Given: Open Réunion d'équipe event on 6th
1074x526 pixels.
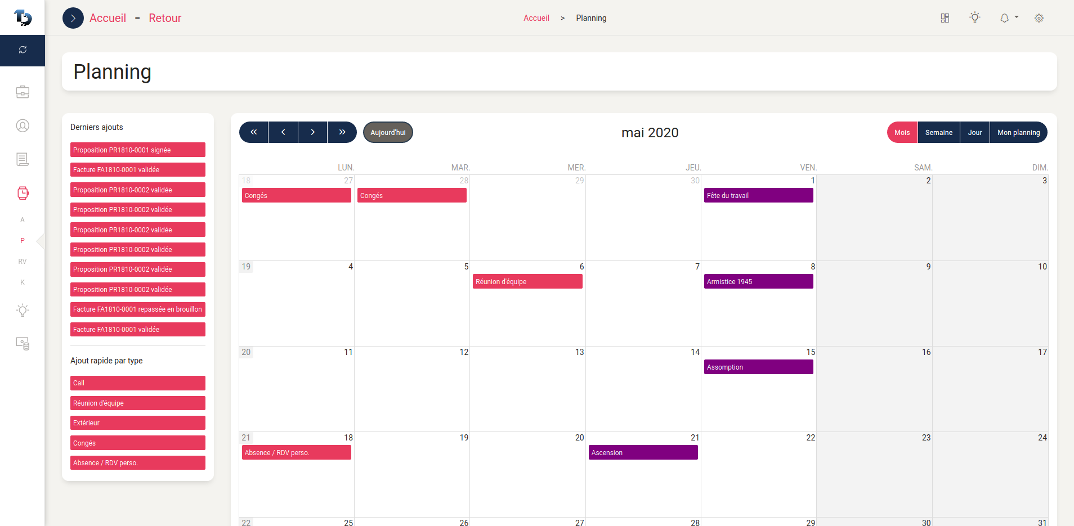Looking at the screenshot, I should (527, 281).
